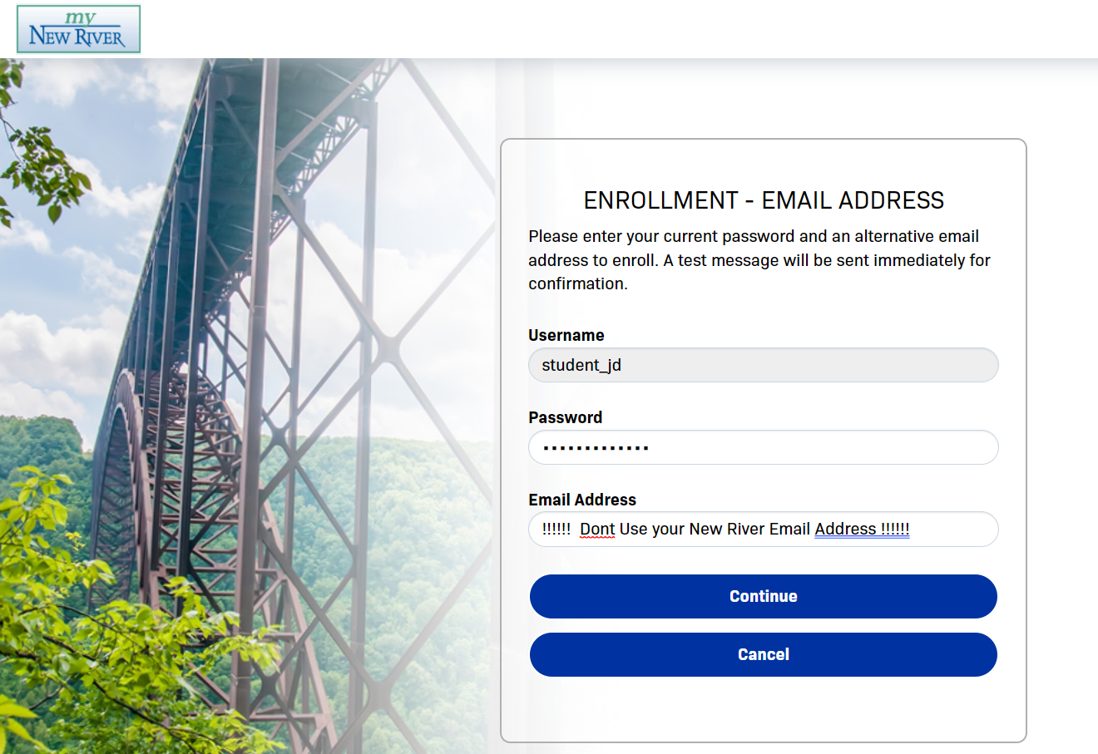Screen dimensions: 1098x754
Task: Click the Password label text
Action: 565,417
